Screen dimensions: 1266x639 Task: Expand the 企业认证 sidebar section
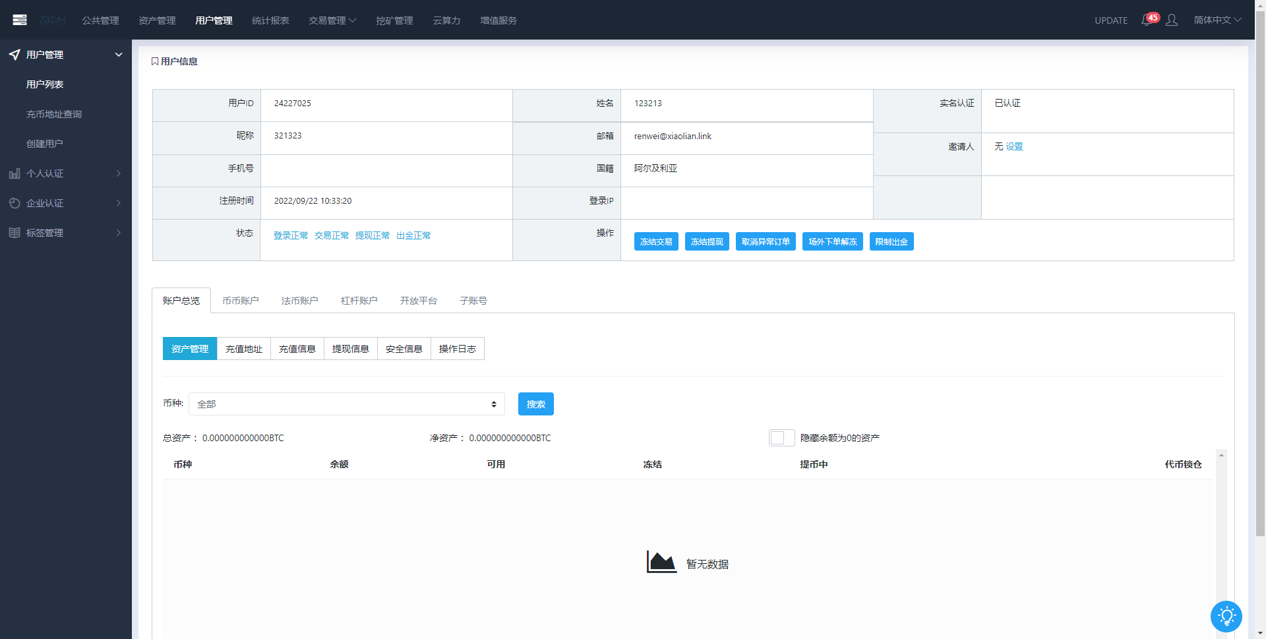[119, 203]
